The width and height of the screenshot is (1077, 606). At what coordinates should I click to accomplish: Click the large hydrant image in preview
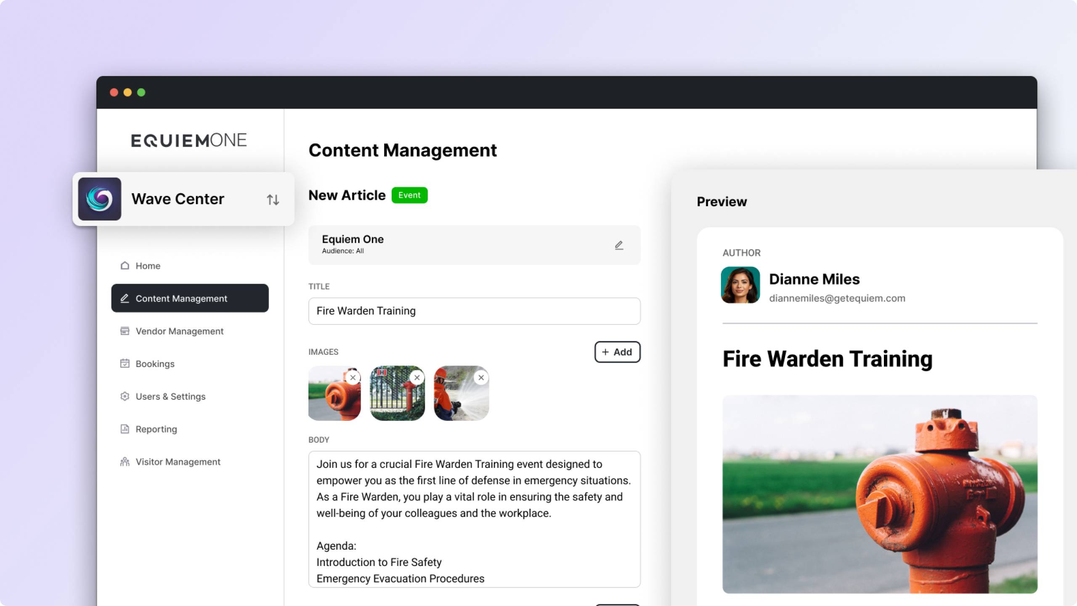[x=880, y=494]
